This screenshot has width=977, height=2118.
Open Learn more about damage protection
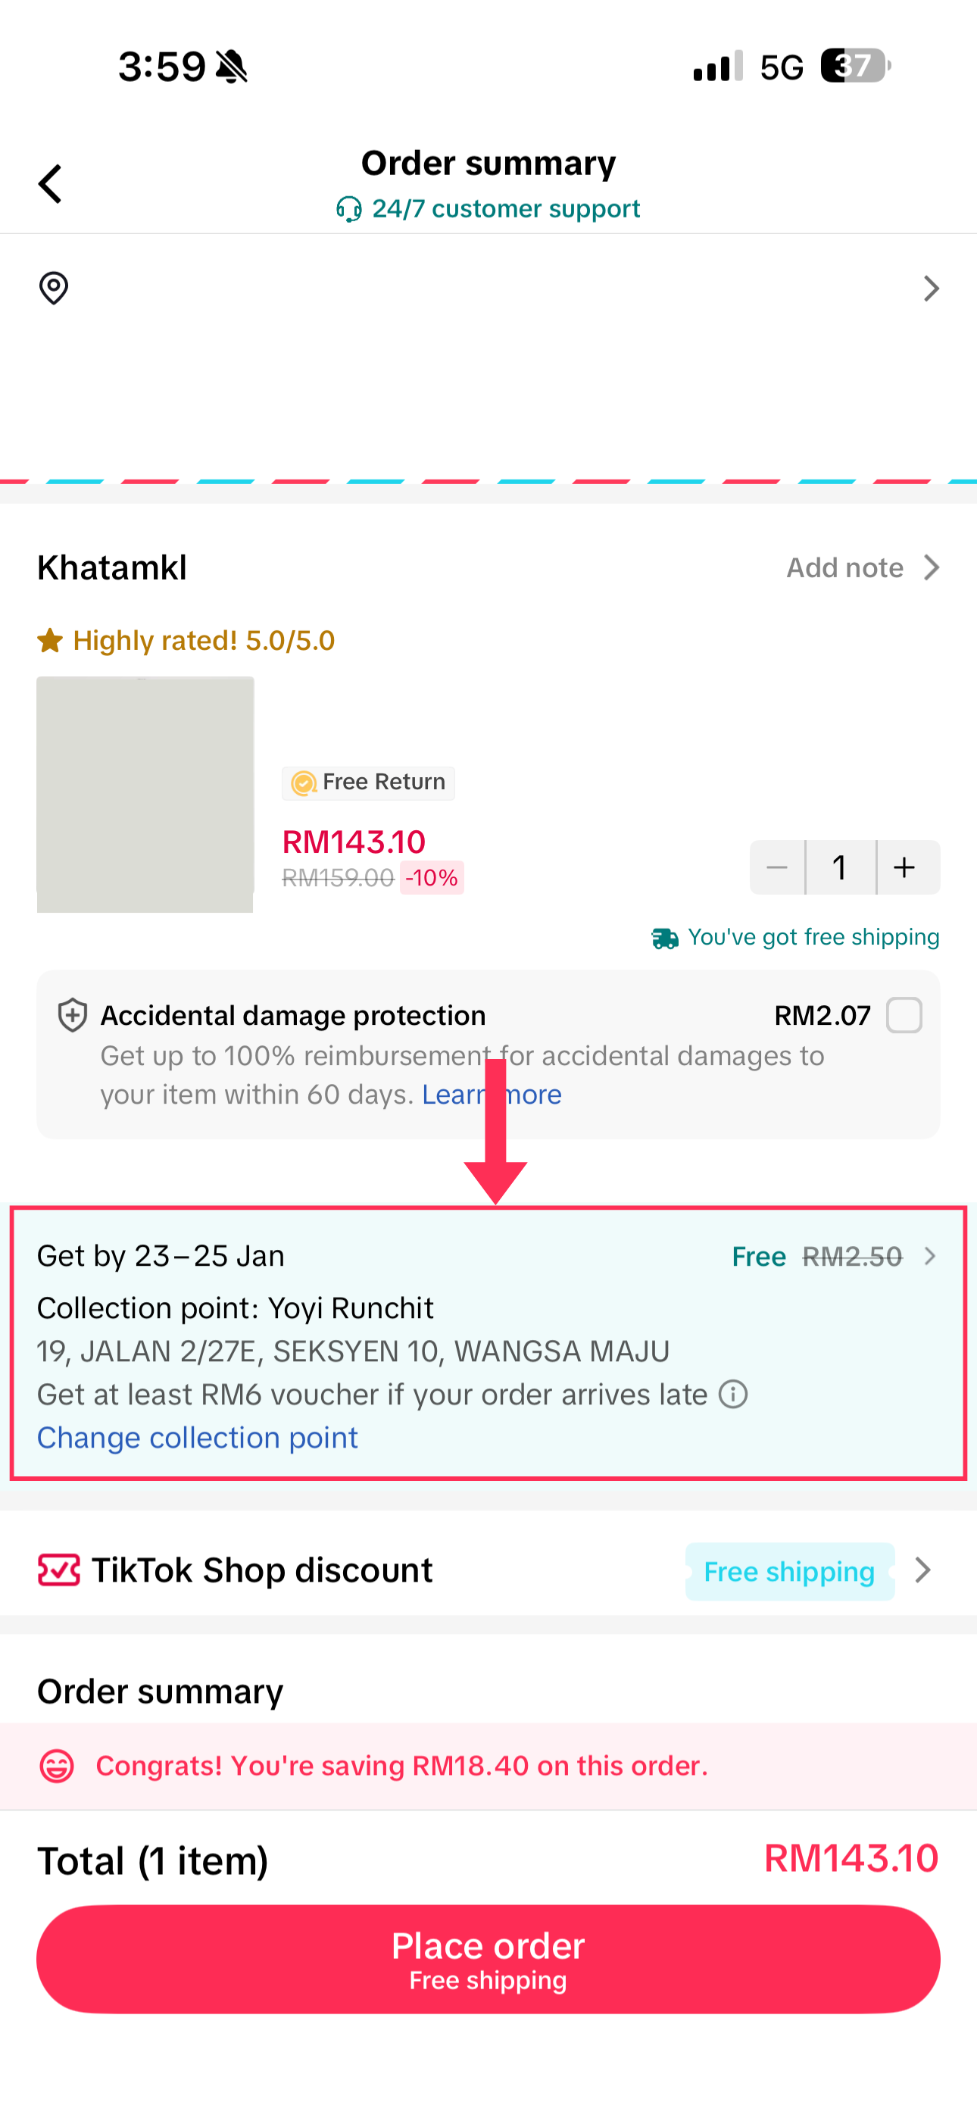[492, 1095]
